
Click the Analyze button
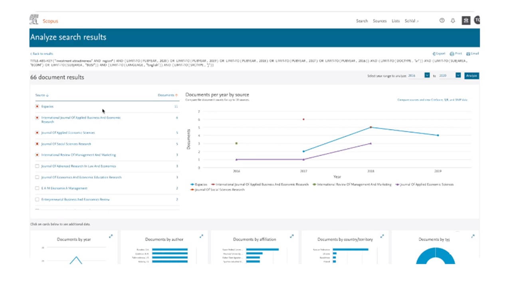tap(471, 75)
